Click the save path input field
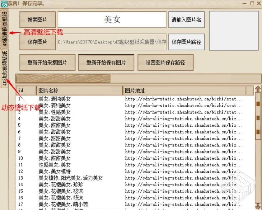The width and height of the screenshot is (262, 210). 112,42
